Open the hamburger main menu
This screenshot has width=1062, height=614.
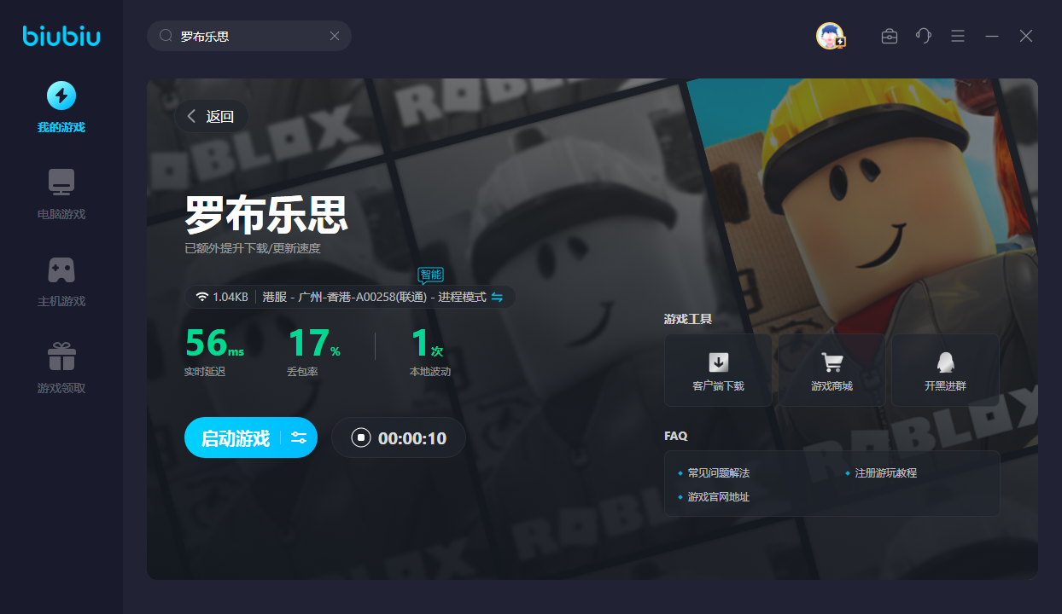958,36
